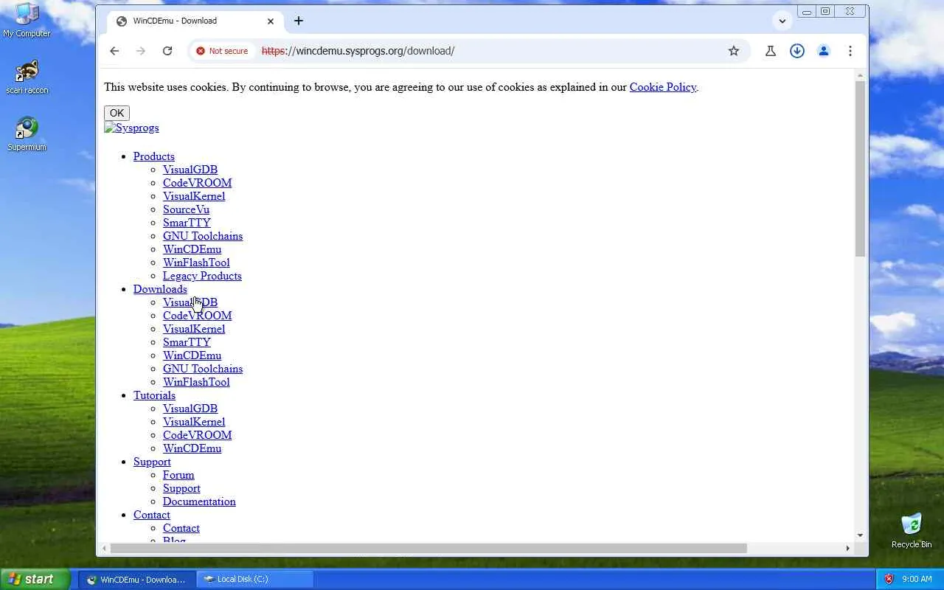Open SmarTTY under Downloads

(x=187, y=342)
